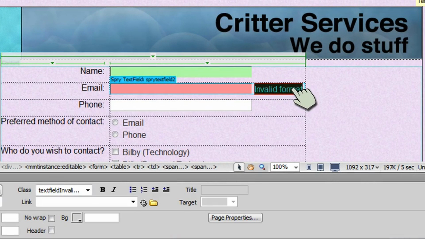
Task: Insert an ordered numbered list
Action: tap(144, 190)
